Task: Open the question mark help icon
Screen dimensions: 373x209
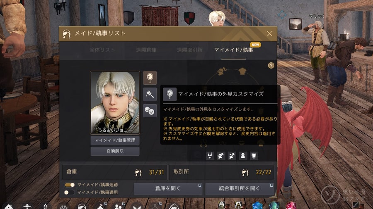Action: coord(271,65)
